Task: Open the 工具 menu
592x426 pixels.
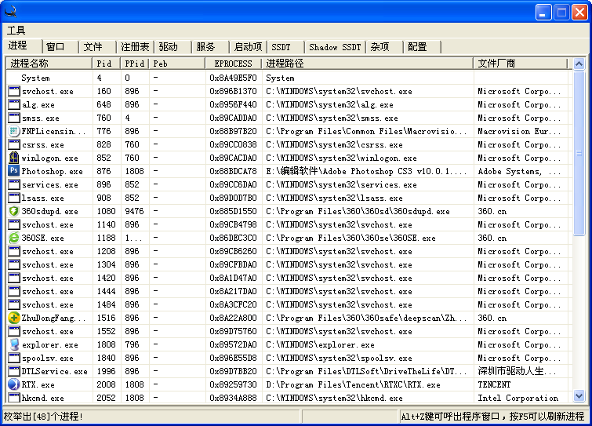Action: pos(16,31)
